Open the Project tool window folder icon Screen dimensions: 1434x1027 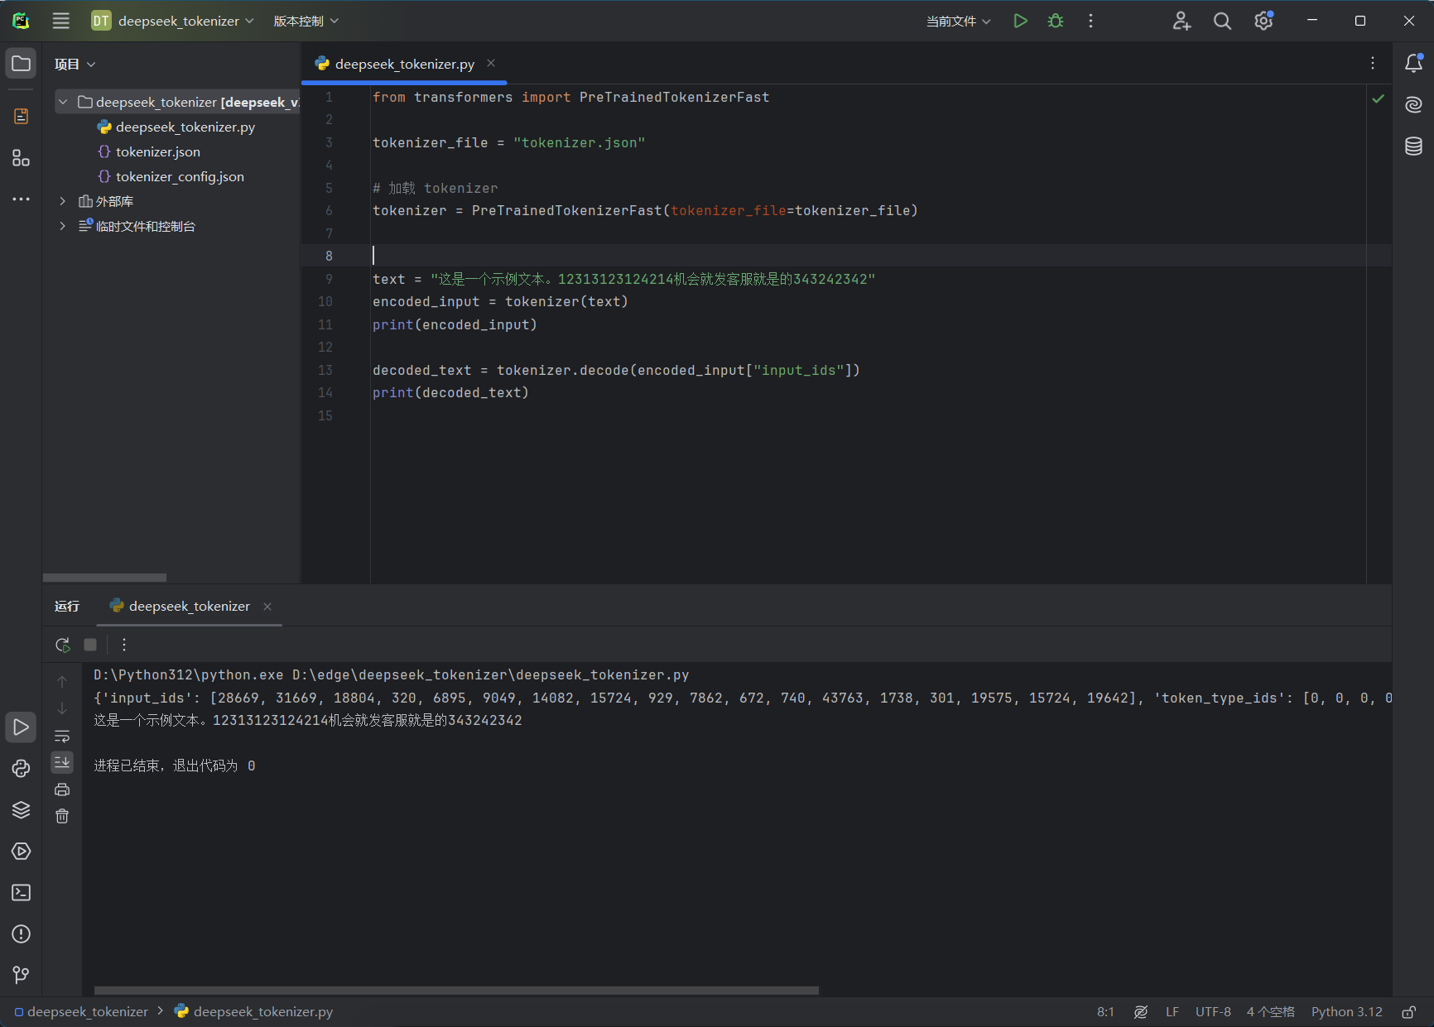(x=22, y=64)
